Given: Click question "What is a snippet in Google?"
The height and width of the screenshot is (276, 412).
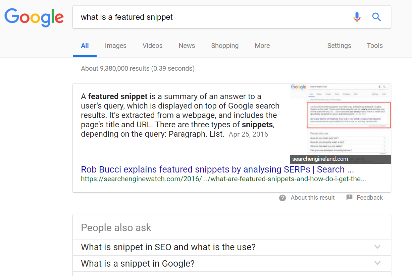Looking at the screenshot, I should [x=138, y=264].
